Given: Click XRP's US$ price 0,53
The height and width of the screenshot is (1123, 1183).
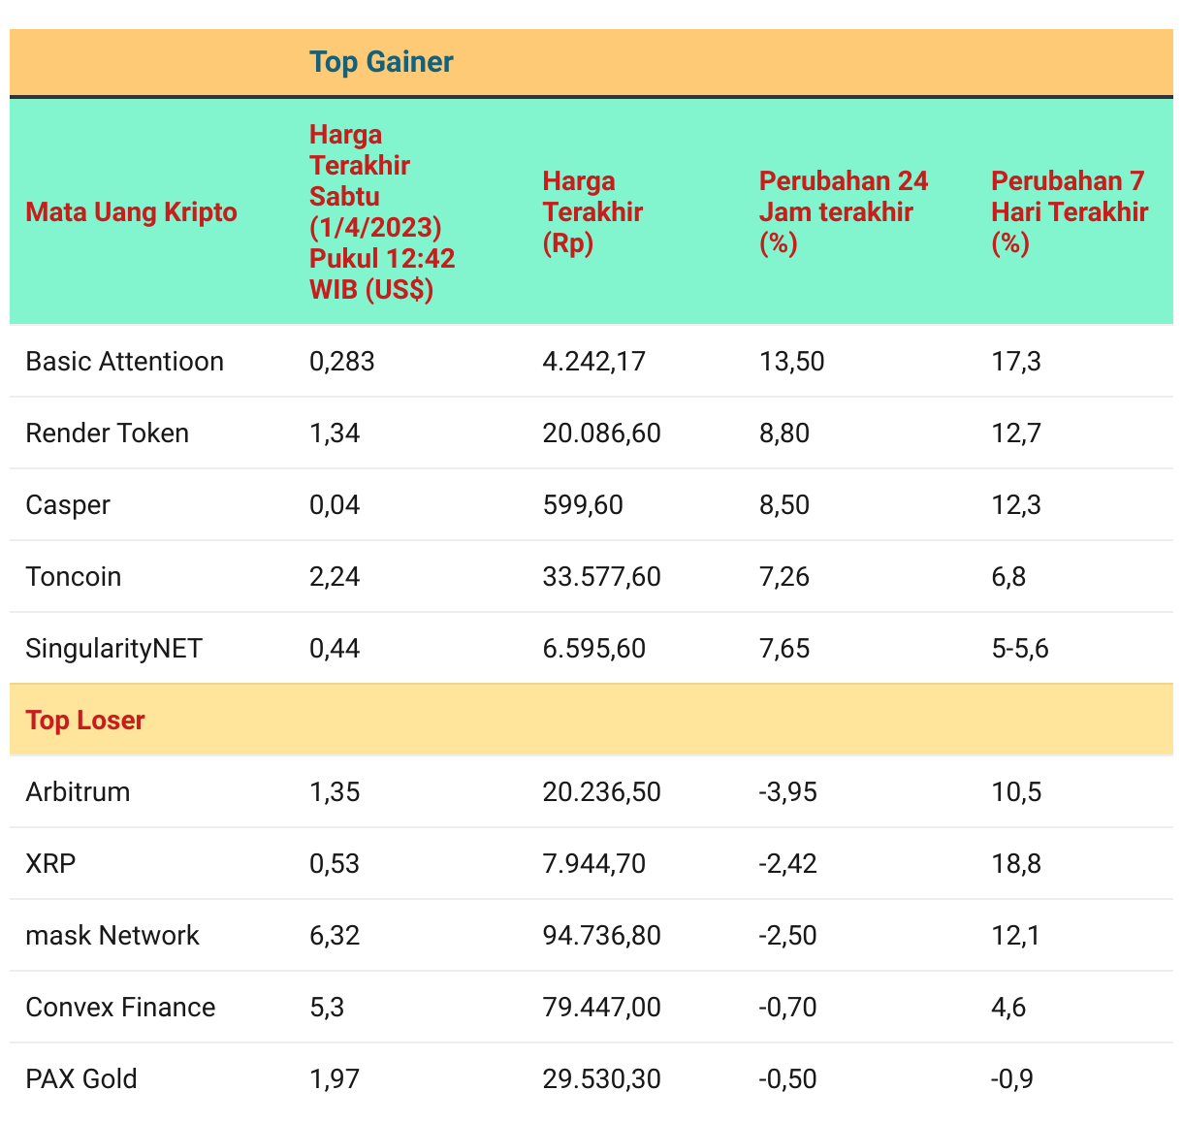Looking at the screenshot, I should [335, 864].
